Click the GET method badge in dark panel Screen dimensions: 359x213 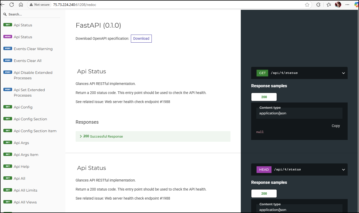point(262,73)
